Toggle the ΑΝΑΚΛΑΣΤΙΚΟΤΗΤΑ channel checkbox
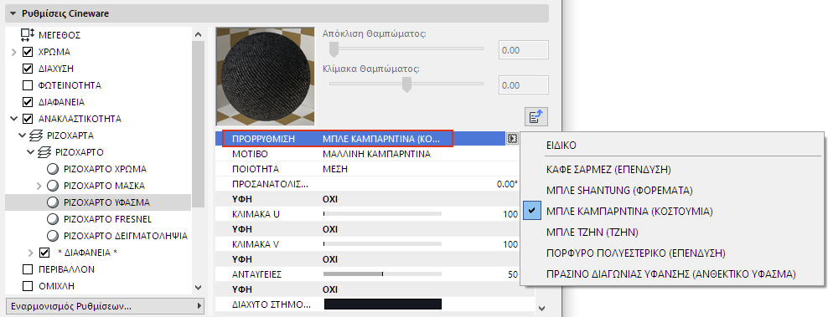This screenshot has height=317, width=828. (28, 119)
